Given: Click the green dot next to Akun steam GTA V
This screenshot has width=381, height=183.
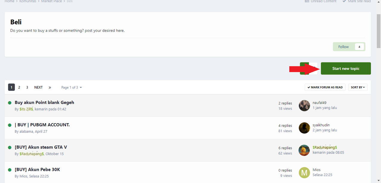Looking at the screenshot, I should pos(10,147).
